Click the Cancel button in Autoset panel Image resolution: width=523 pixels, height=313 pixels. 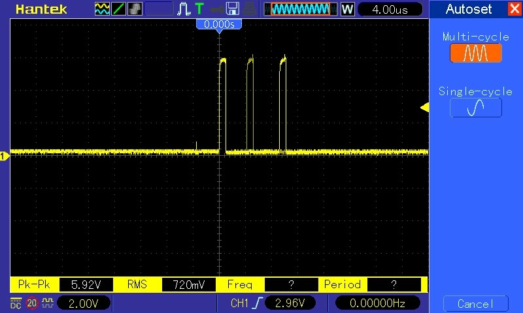point(476,304)
